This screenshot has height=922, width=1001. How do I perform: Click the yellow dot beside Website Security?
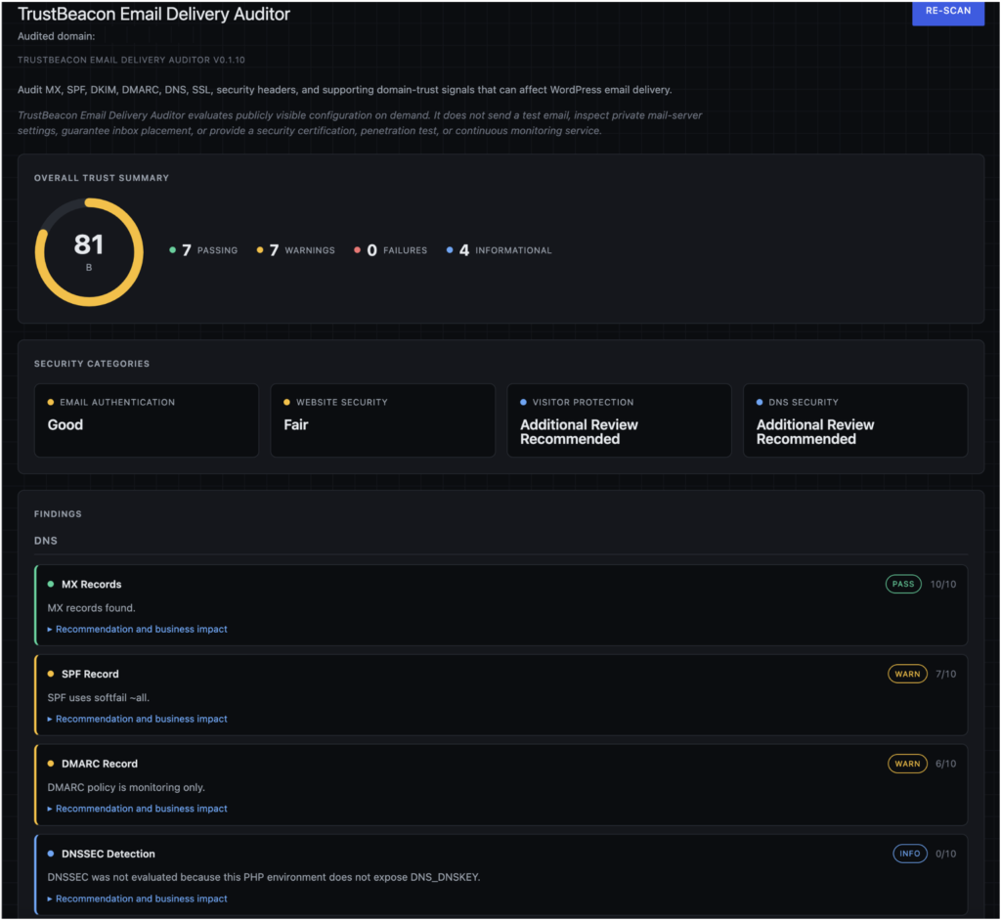click(286, 402)
